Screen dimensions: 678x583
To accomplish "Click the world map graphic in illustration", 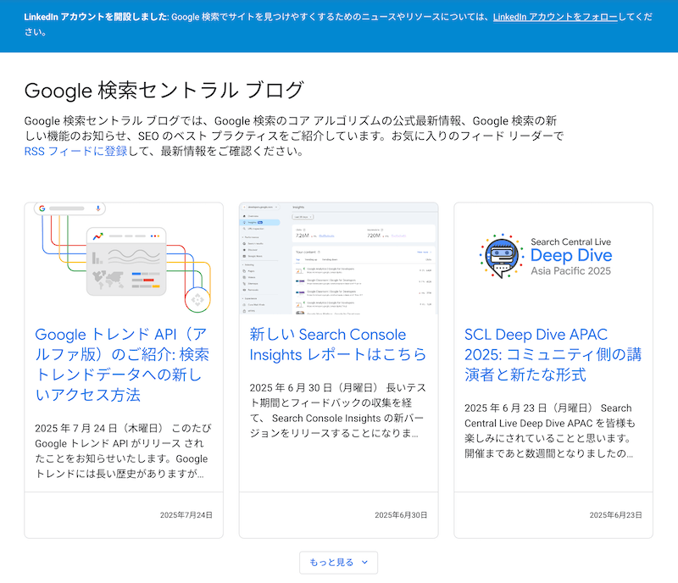I will 108,279.
